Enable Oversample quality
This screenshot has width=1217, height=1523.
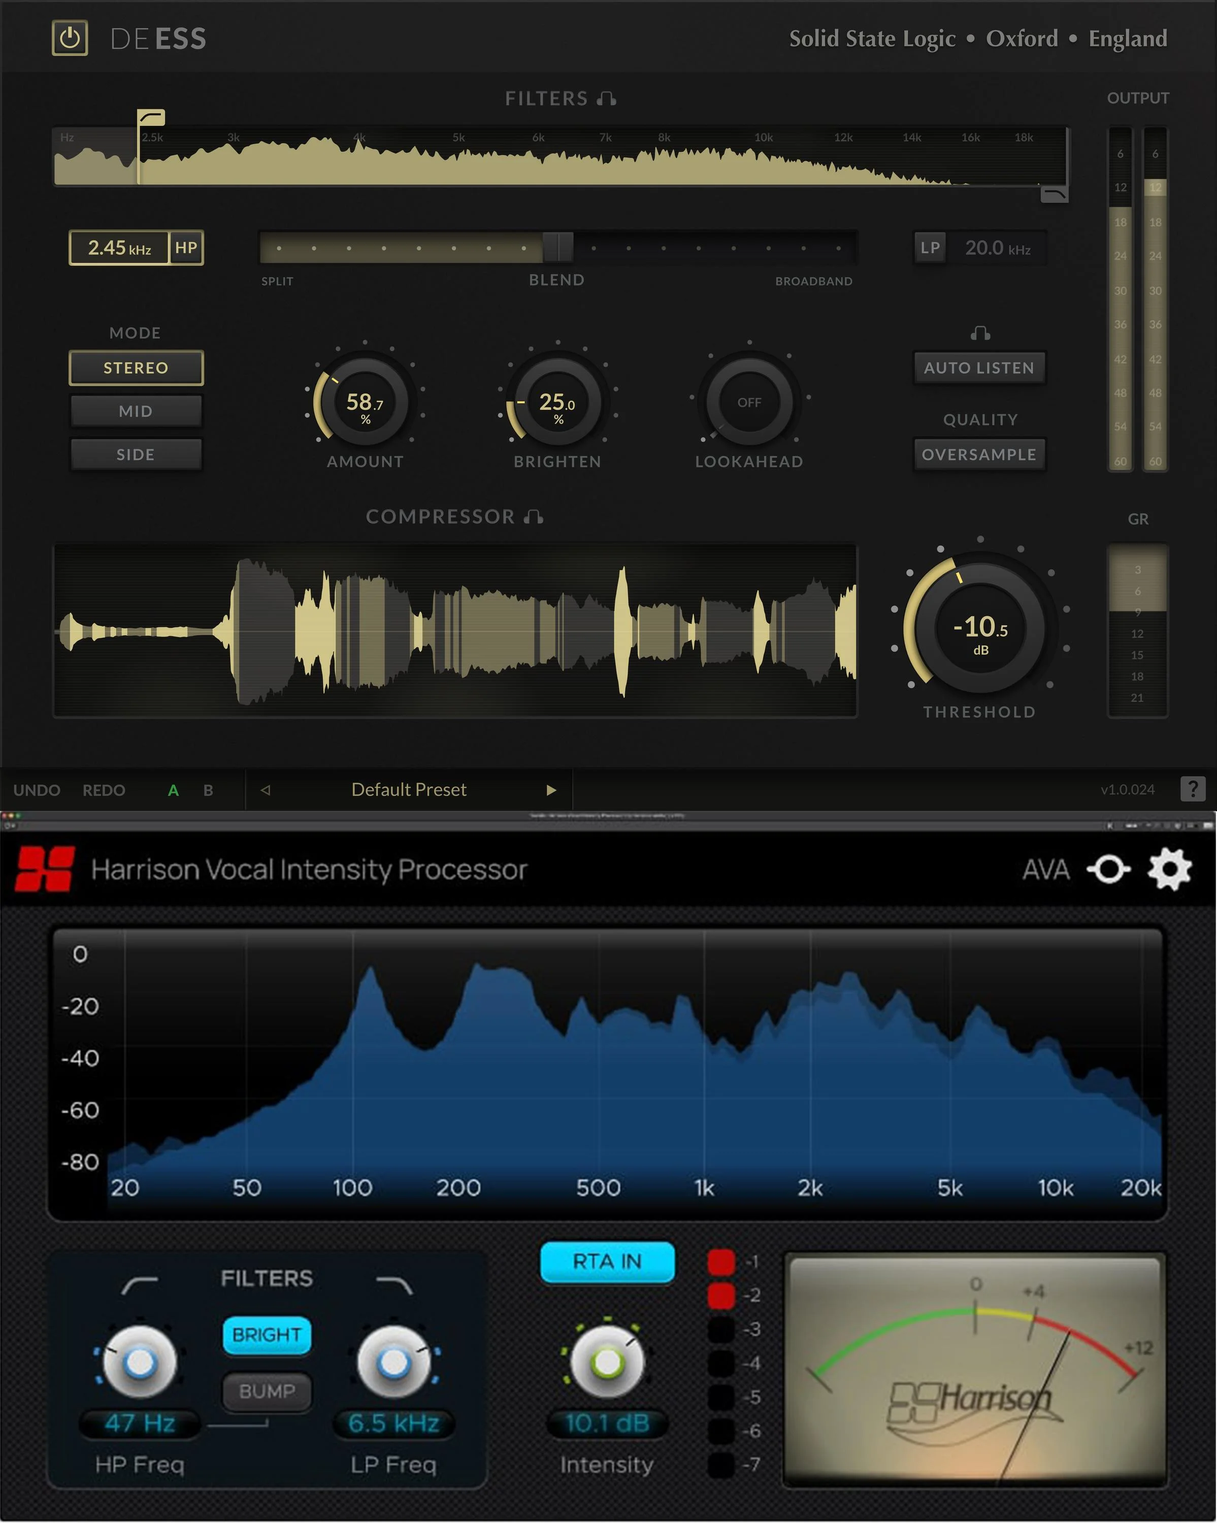(x=979, y=454)
